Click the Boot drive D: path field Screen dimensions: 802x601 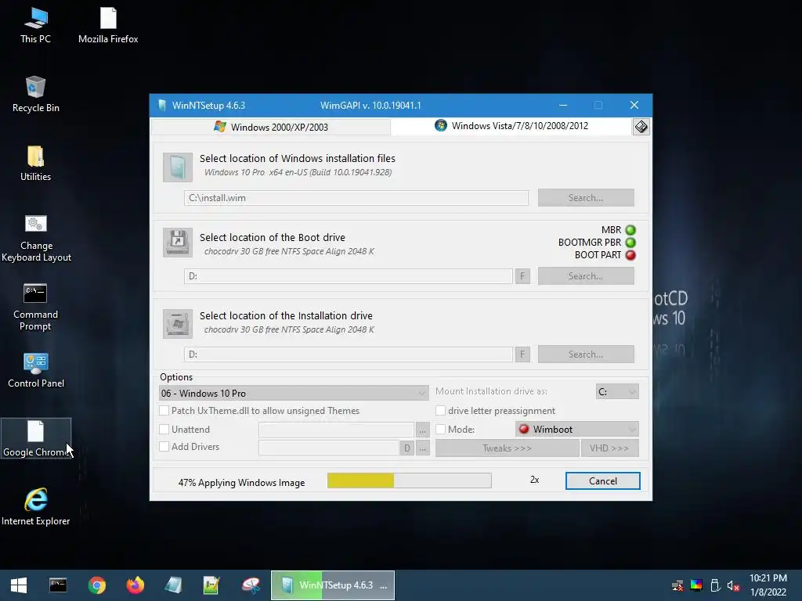click(x=349, y=276)
